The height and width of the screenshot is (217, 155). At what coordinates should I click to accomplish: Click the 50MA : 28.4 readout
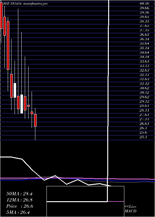point(19,194)
